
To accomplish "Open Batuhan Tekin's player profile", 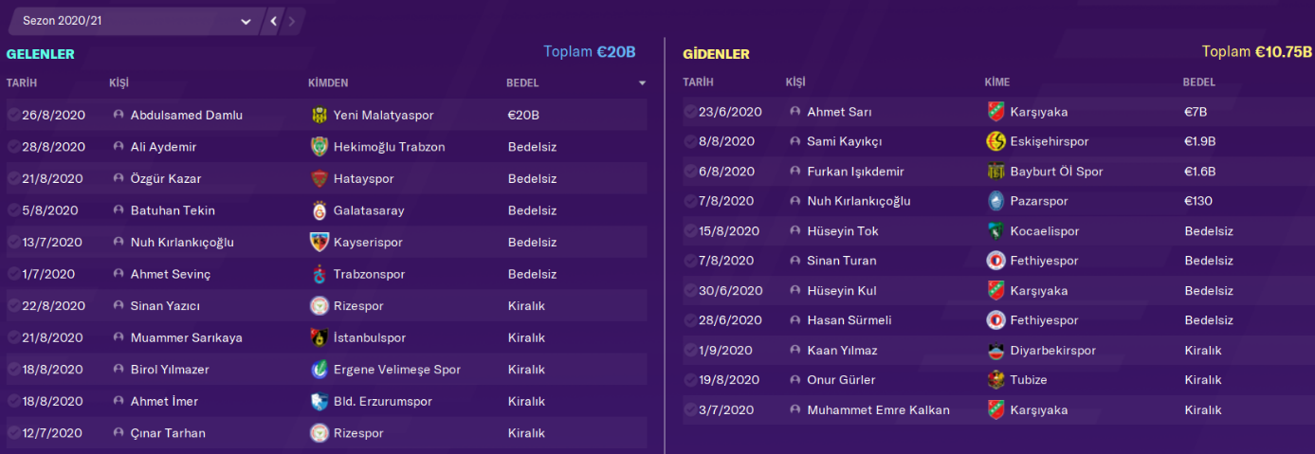I will pos(173,210).
